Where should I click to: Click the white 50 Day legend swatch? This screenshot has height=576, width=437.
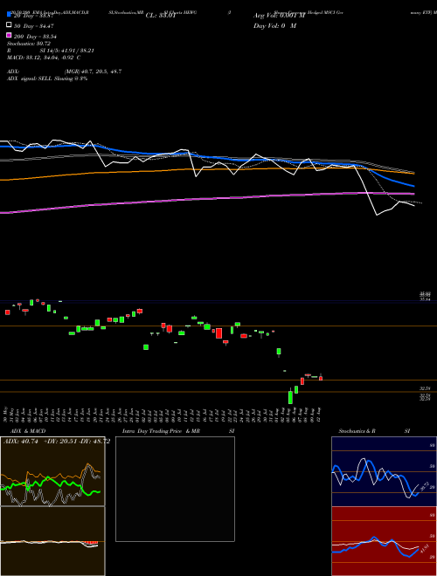click(x=9, y=24)
